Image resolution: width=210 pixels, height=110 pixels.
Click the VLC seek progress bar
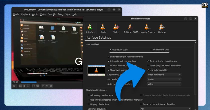tap(52, 82)
